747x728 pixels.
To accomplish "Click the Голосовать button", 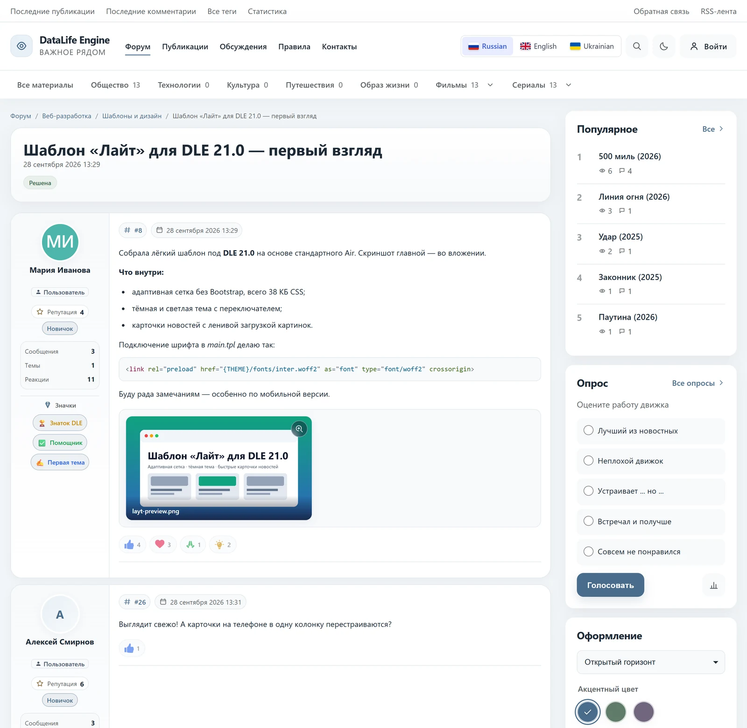I will (610, 585).
